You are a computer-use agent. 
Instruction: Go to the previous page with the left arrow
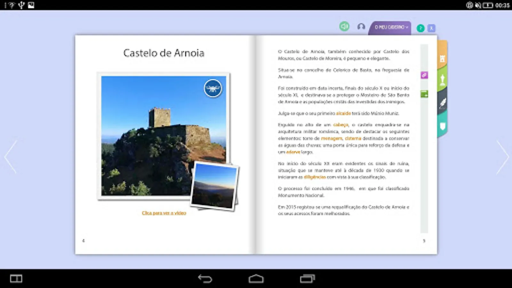click(x=11, y=157)
